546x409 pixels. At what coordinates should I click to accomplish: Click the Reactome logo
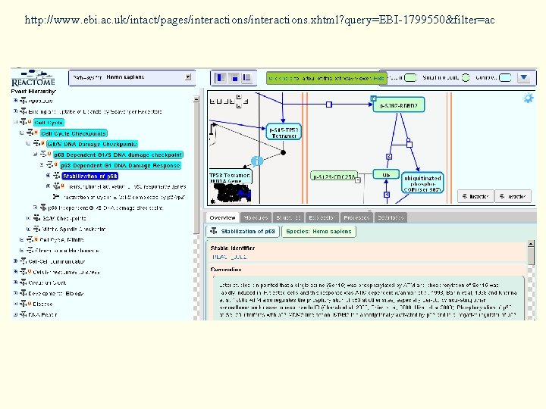coord(33,78)
